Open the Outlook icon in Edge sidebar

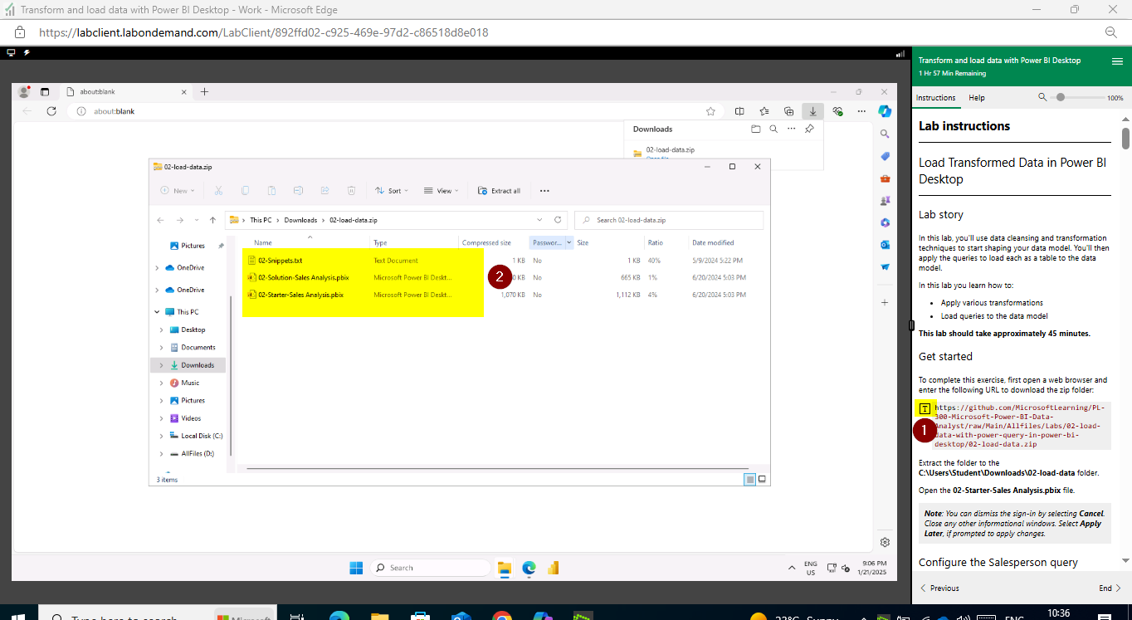point(886,245)
